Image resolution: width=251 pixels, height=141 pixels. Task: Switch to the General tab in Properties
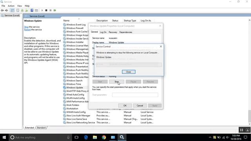coord(94,32)
